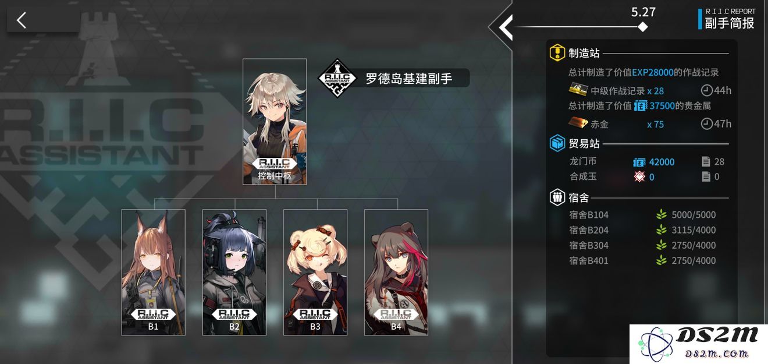The height and width of the screenshot is (364, 768).
Task: Choose the B3 assistant card
Action: 315,273
